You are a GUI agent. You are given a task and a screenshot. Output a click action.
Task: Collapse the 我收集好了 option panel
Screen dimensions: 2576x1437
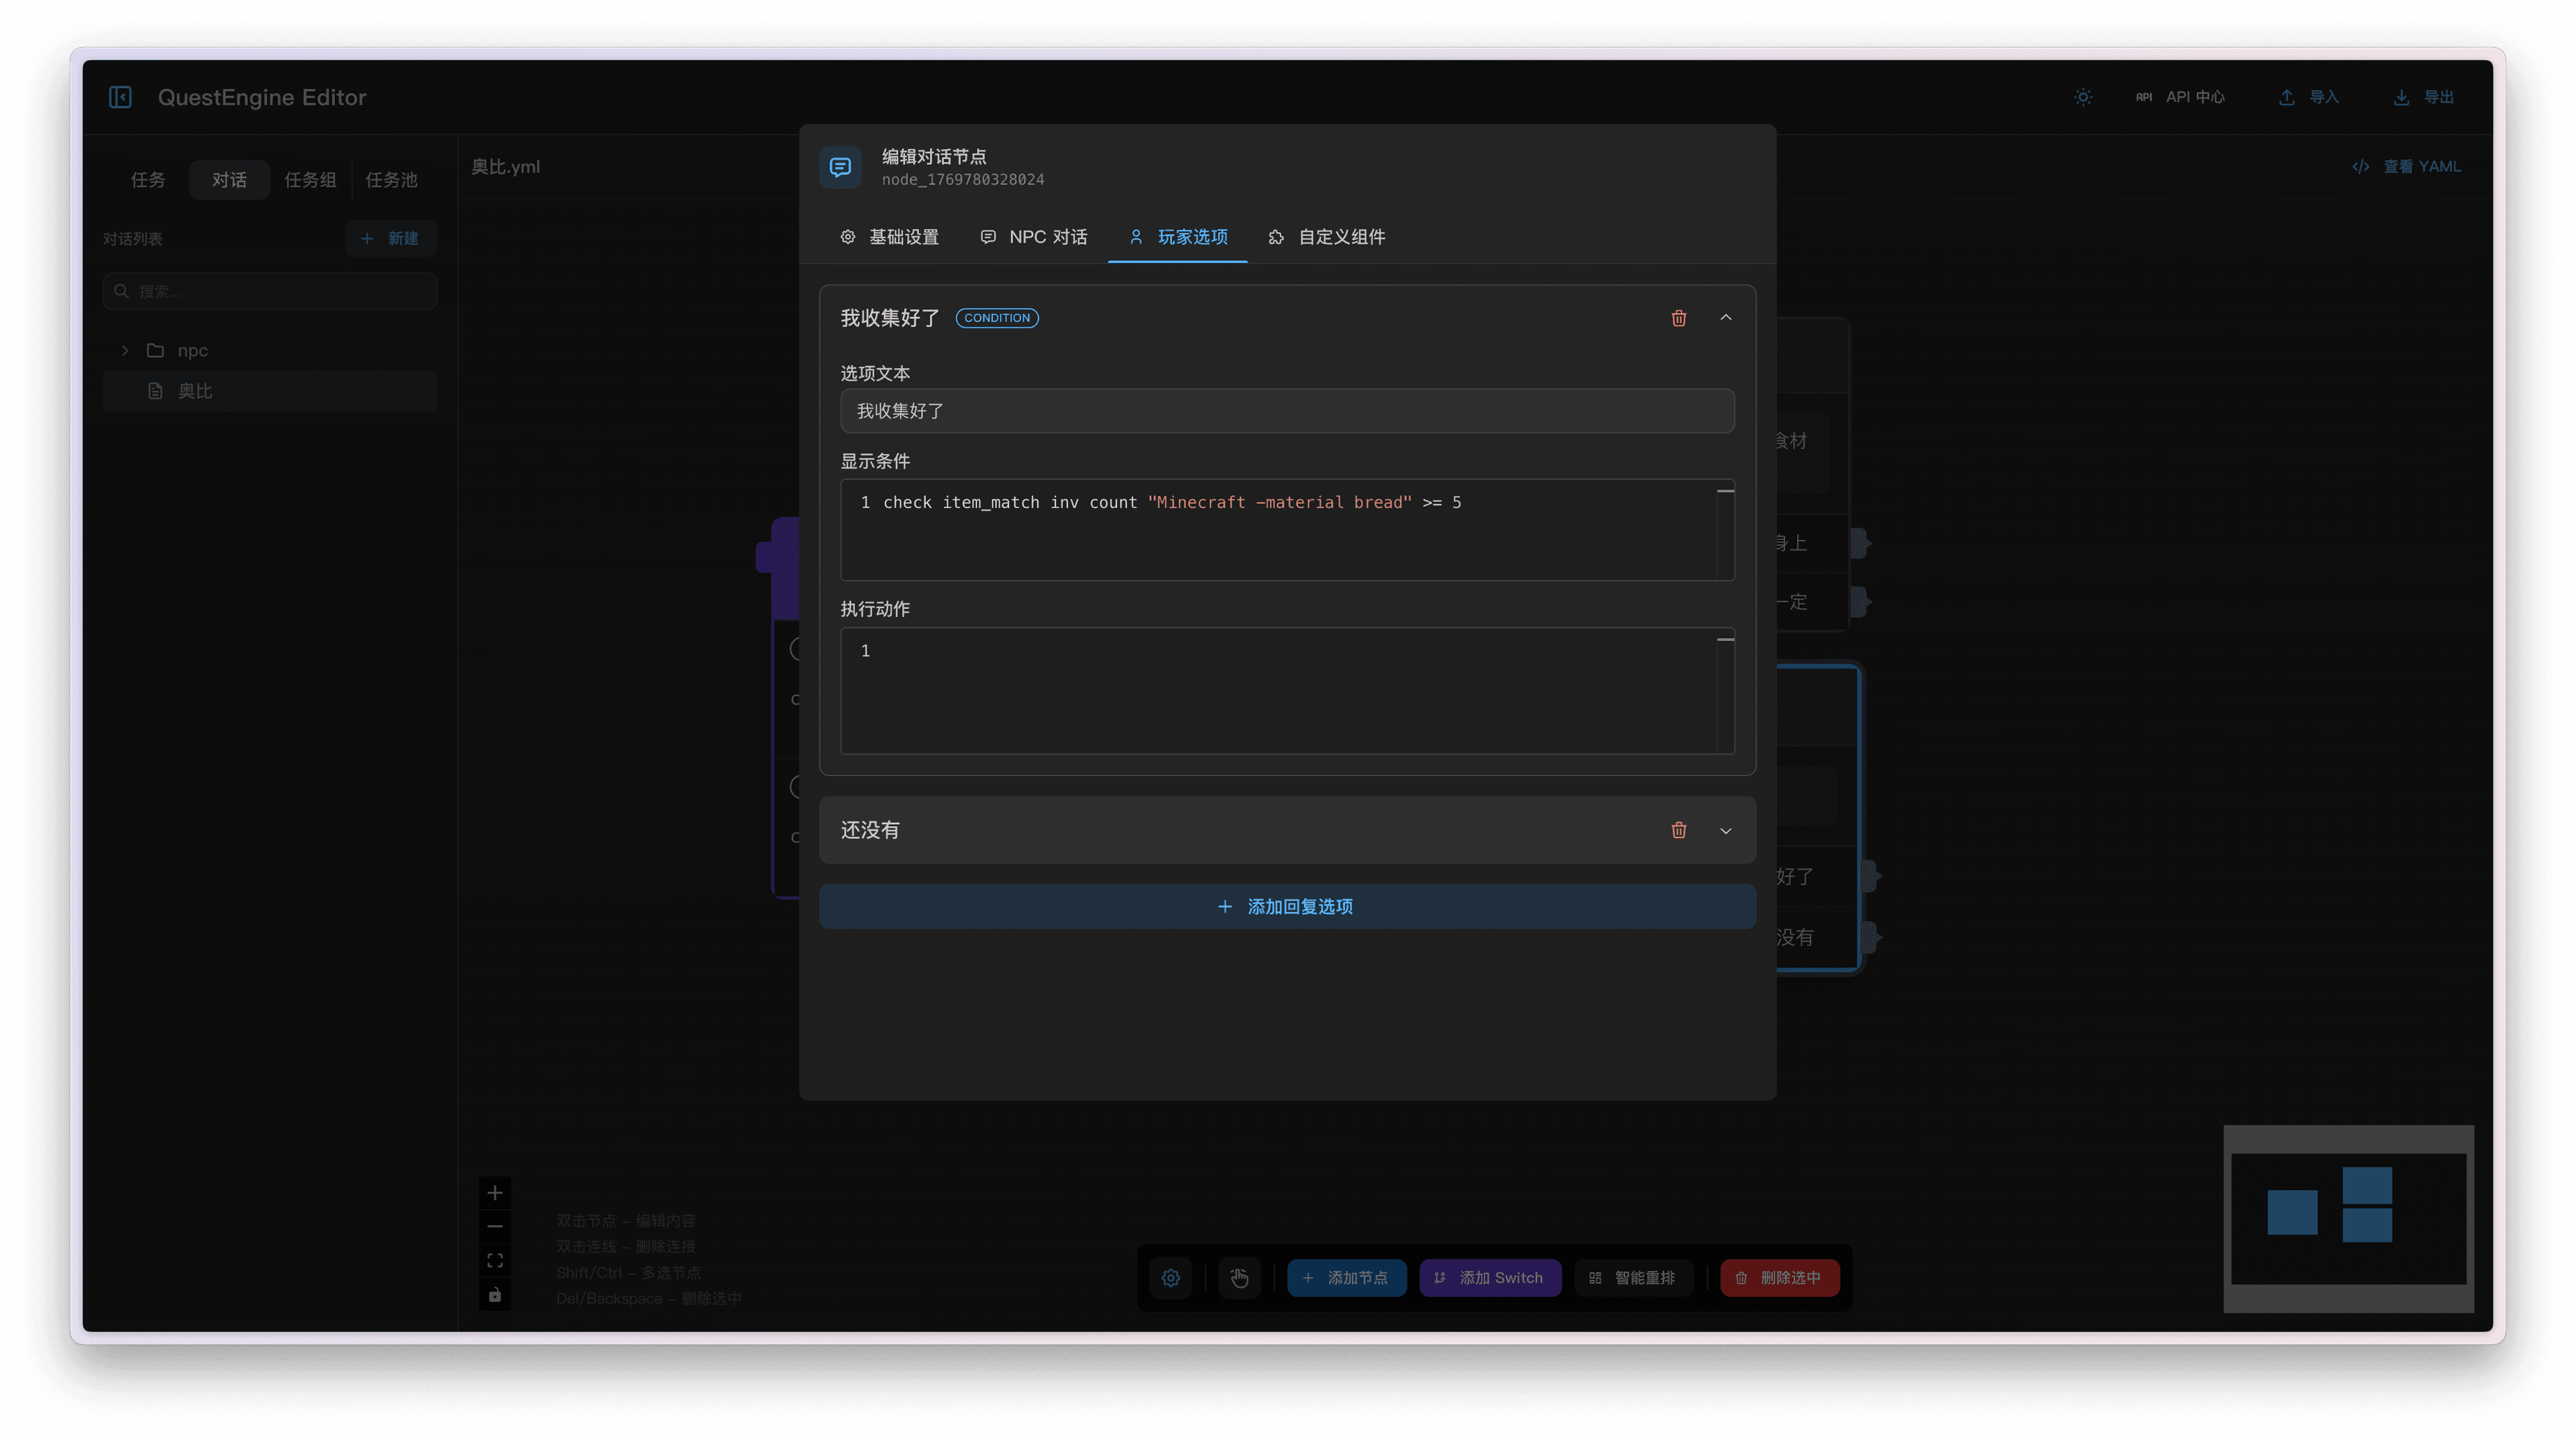point(1725,318)
